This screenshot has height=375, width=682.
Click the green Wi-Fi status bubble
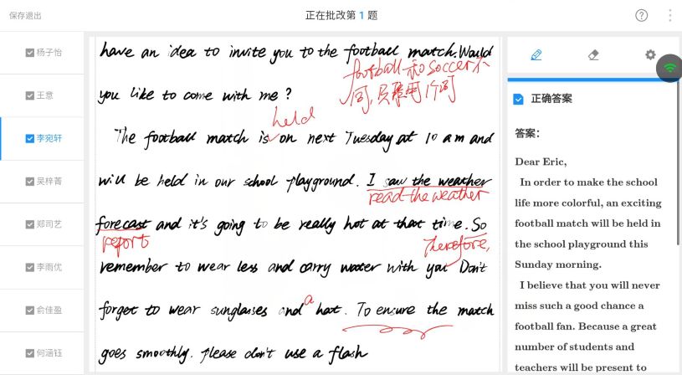(669, 68)
